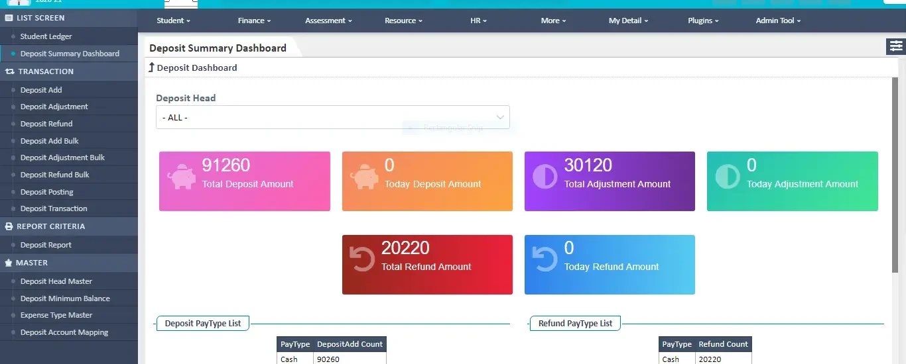906x364 pixels.
Task: Open Deposit Head Master
Action: pyautogui.click(x=56, y=281)
